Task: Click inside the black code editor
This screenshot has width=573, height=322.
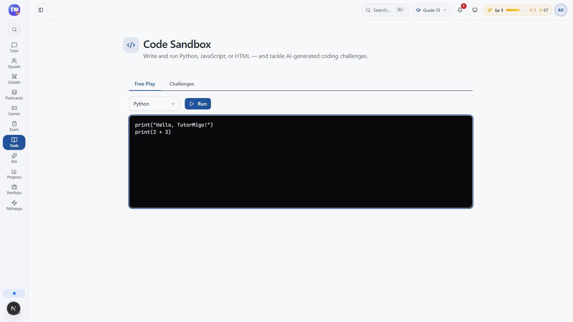Action: coord(301,162)
